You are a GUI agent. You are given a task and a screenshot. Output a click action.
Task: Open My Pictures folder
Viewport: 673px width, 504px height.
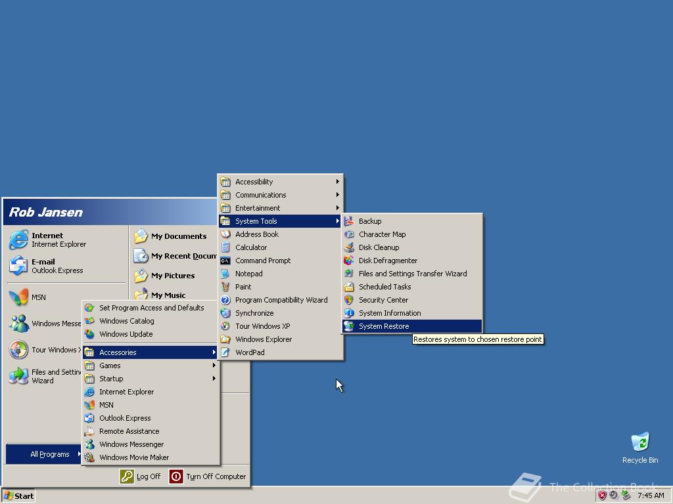coord(174,276)
